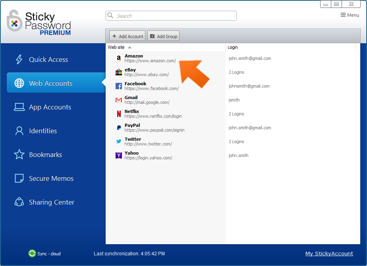Screen dimensions: 367x266
Task: Click the Bookmarks star icon
Action: click(x=19, y=154)
